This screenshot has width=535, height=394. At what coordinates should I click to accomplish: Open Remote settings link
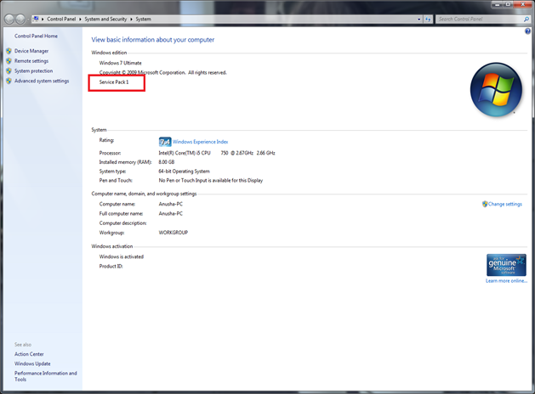pos(31,61)
